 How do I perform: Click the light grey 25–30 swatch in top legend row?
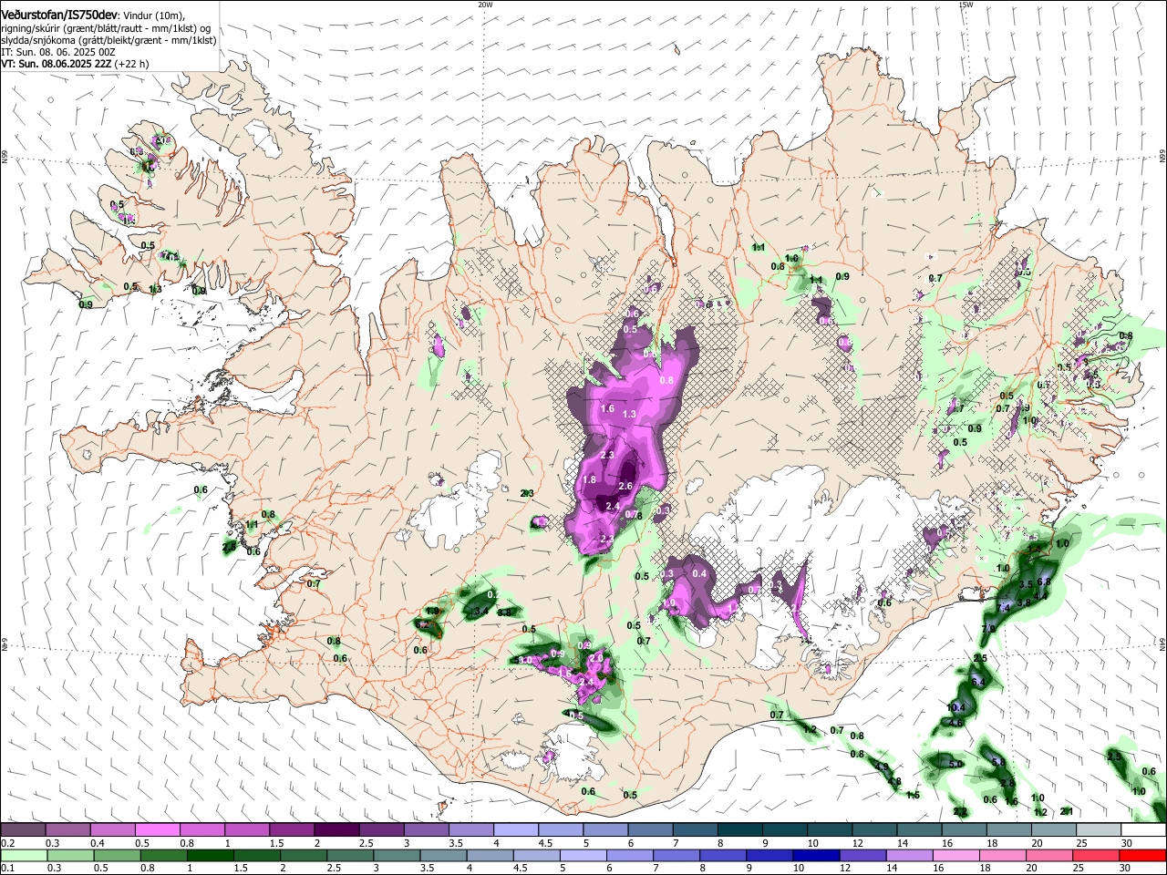[1099, 830]
